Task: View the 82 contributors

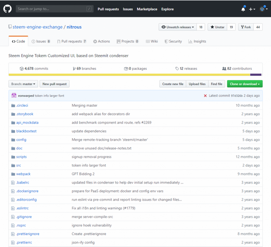Action: pos(237,69)
